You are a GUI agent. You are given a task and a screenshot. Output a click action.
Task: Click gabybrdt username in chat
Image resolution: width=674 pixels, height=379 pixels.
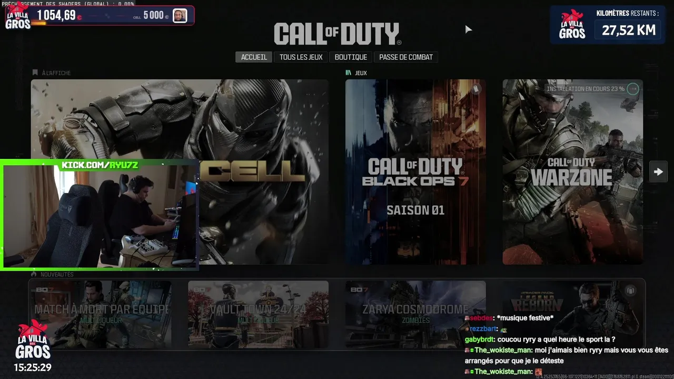pyautogui.click(x=479, y=340)
